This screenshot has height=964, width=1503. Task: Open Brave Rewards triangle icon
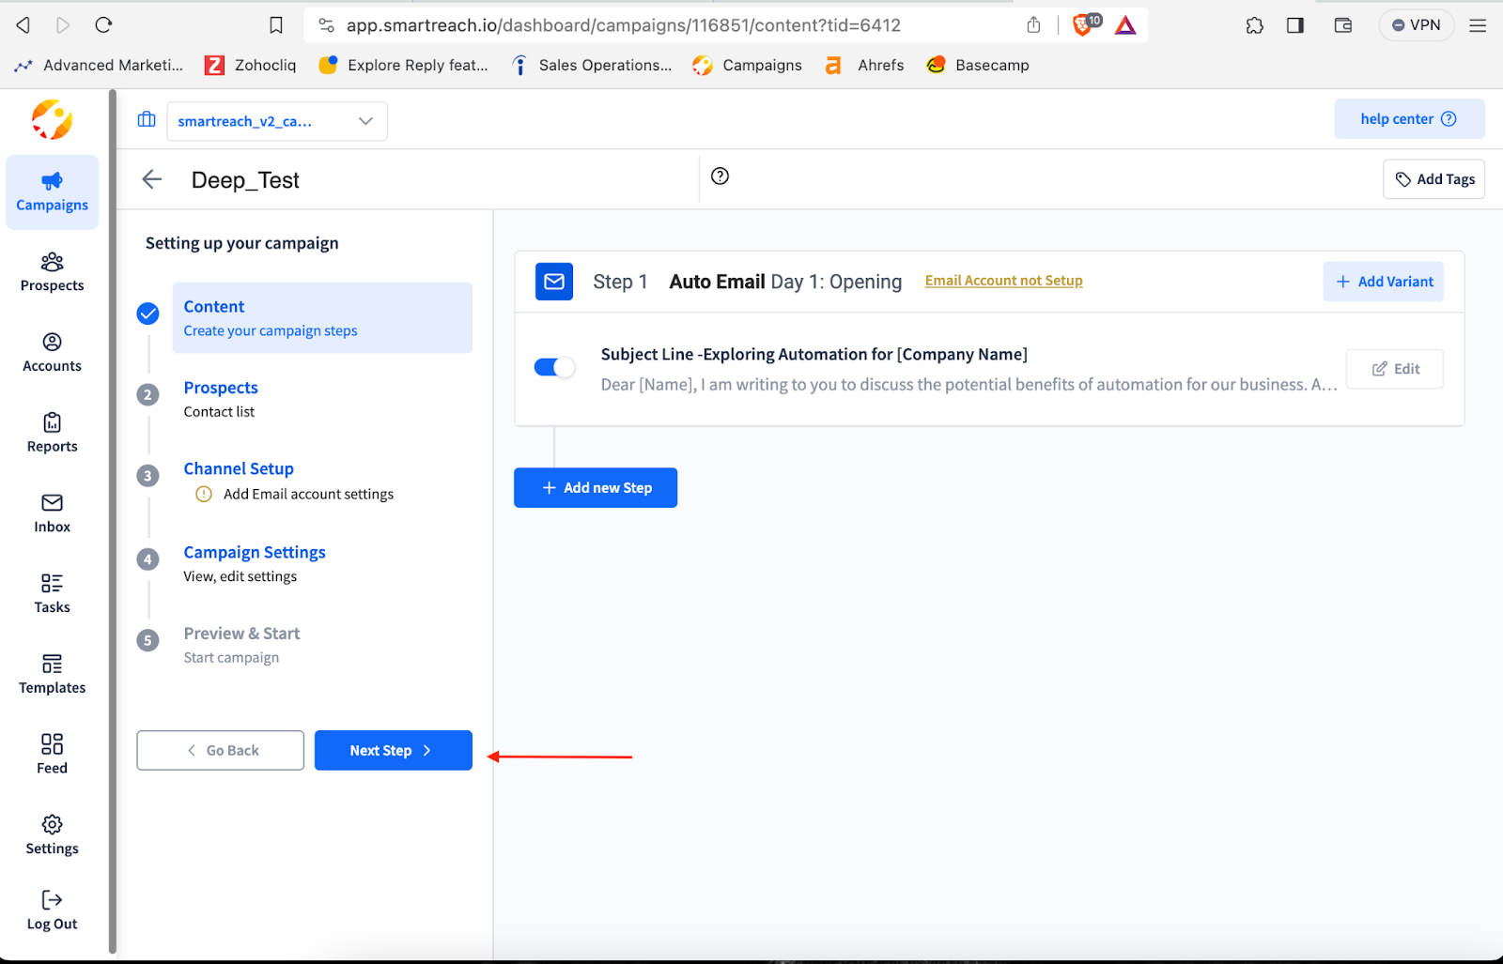click(1125, 25)
